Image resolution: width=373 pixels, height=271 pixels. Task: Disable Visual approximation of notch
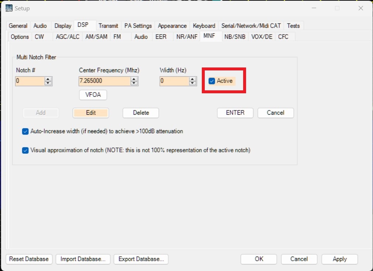point(25,150)
